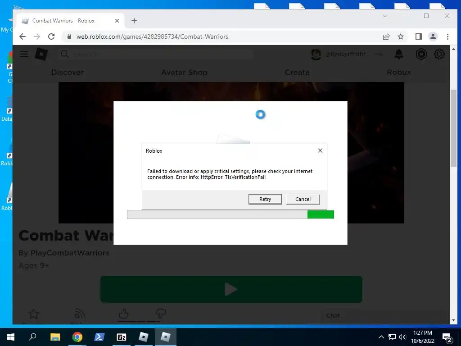
Task: Open the Robux menu item
Action: [399, 72]
